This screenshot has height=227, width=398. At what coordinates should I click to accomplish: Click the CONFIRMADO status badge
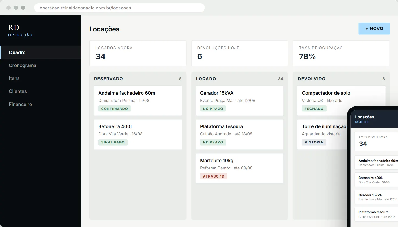[115, 109]
